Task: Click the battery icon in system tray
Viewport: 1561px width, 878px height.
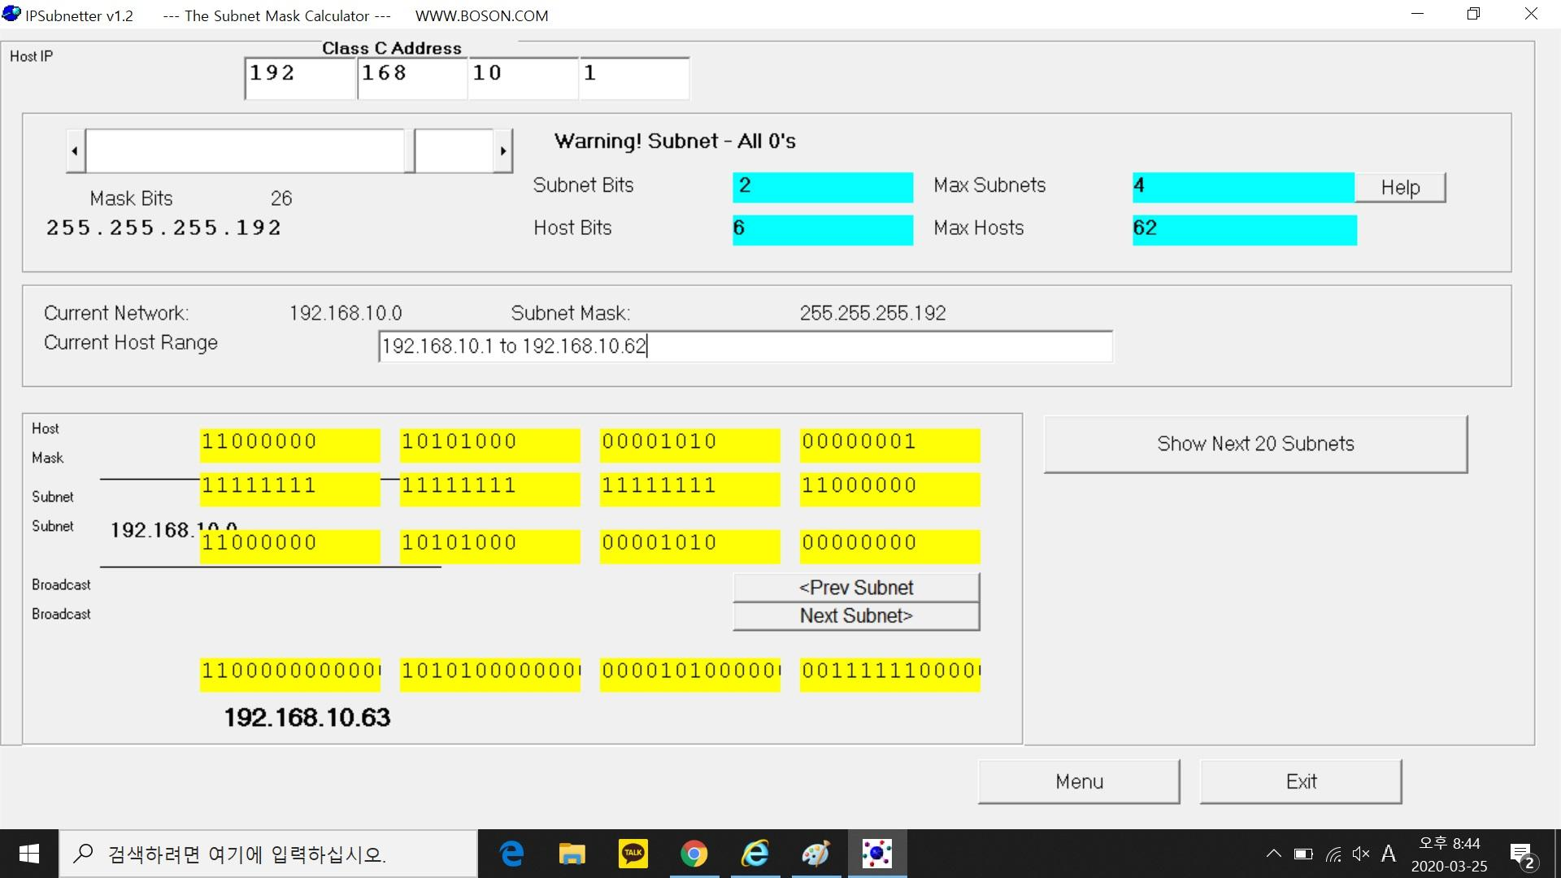Action: [x=1303, y=854]
